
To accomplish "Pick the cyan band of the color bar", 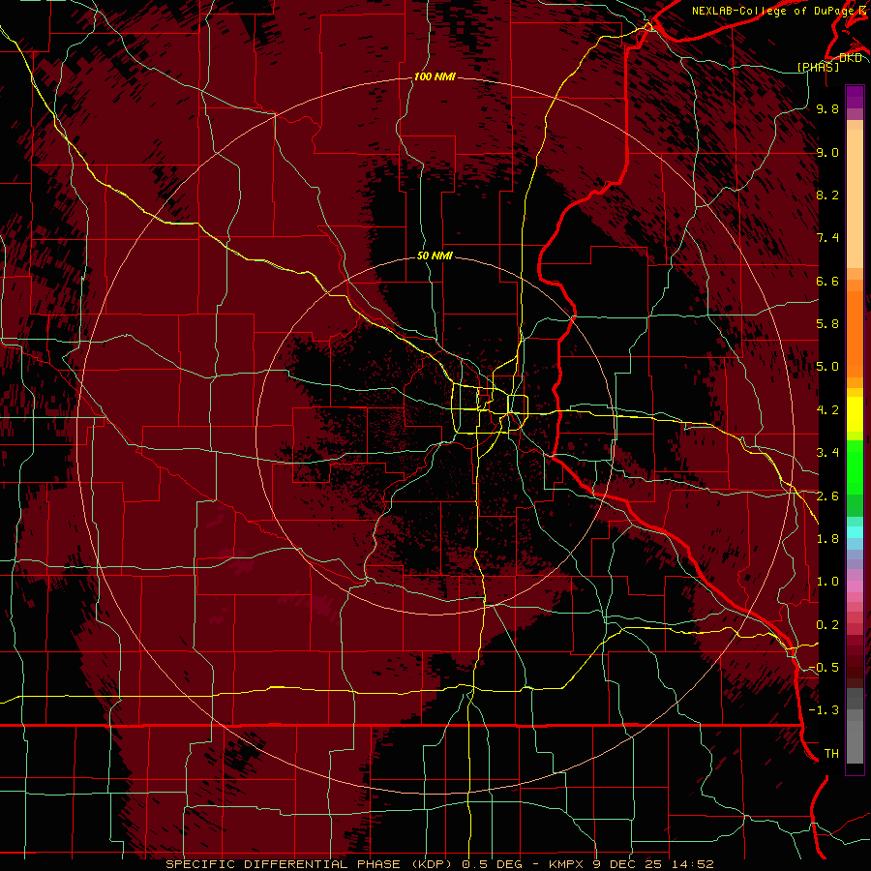I will pyautogui.click(x=855, y=532).
